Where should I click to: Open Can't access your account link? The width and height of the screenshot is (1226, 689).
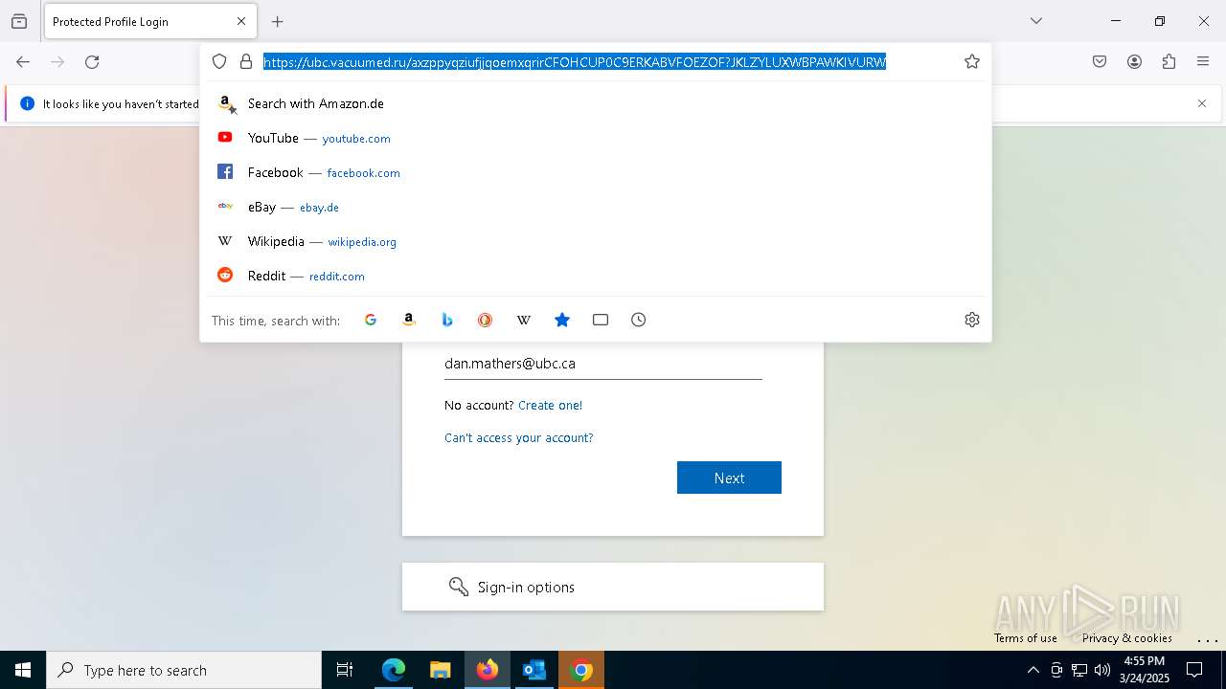click(518, 437)
